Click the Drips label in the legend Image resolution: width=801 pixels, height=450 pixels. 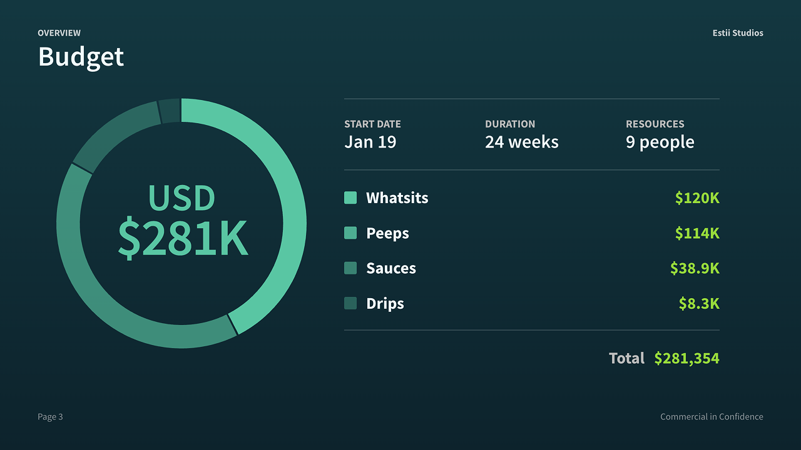pos(385,304)
